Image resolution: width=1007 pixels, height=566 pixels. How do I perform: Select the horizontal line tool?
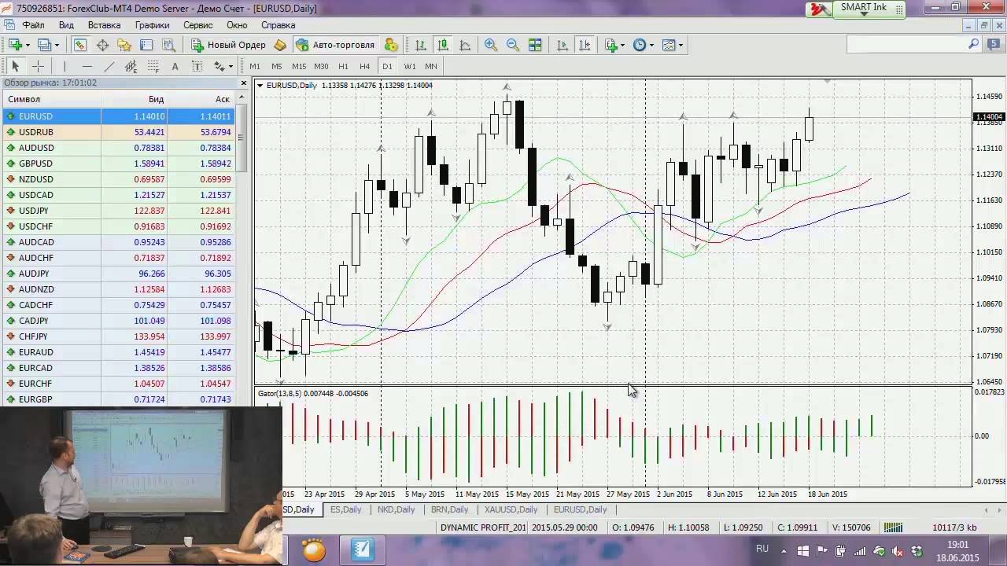click(x=87, y=67)
